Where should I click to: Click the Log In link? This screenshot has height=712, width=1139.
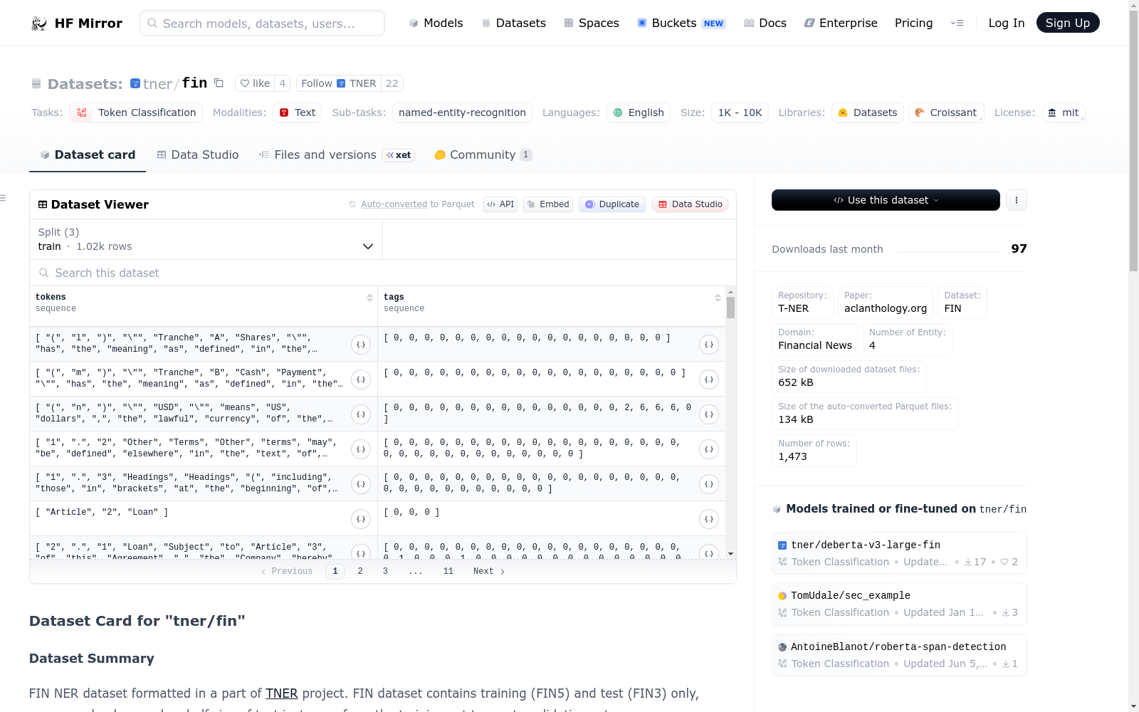(1007, 23)
